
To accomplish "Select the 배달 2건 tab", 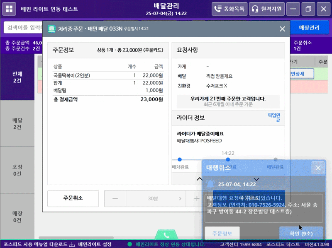I will pos(17,123).
